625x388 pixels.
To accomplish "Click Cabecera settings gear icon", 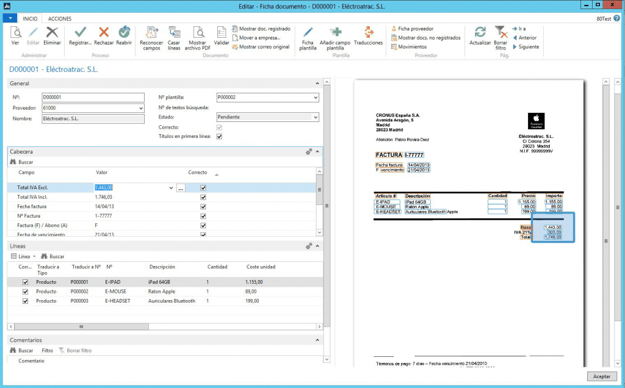I will tap(308, 152).
